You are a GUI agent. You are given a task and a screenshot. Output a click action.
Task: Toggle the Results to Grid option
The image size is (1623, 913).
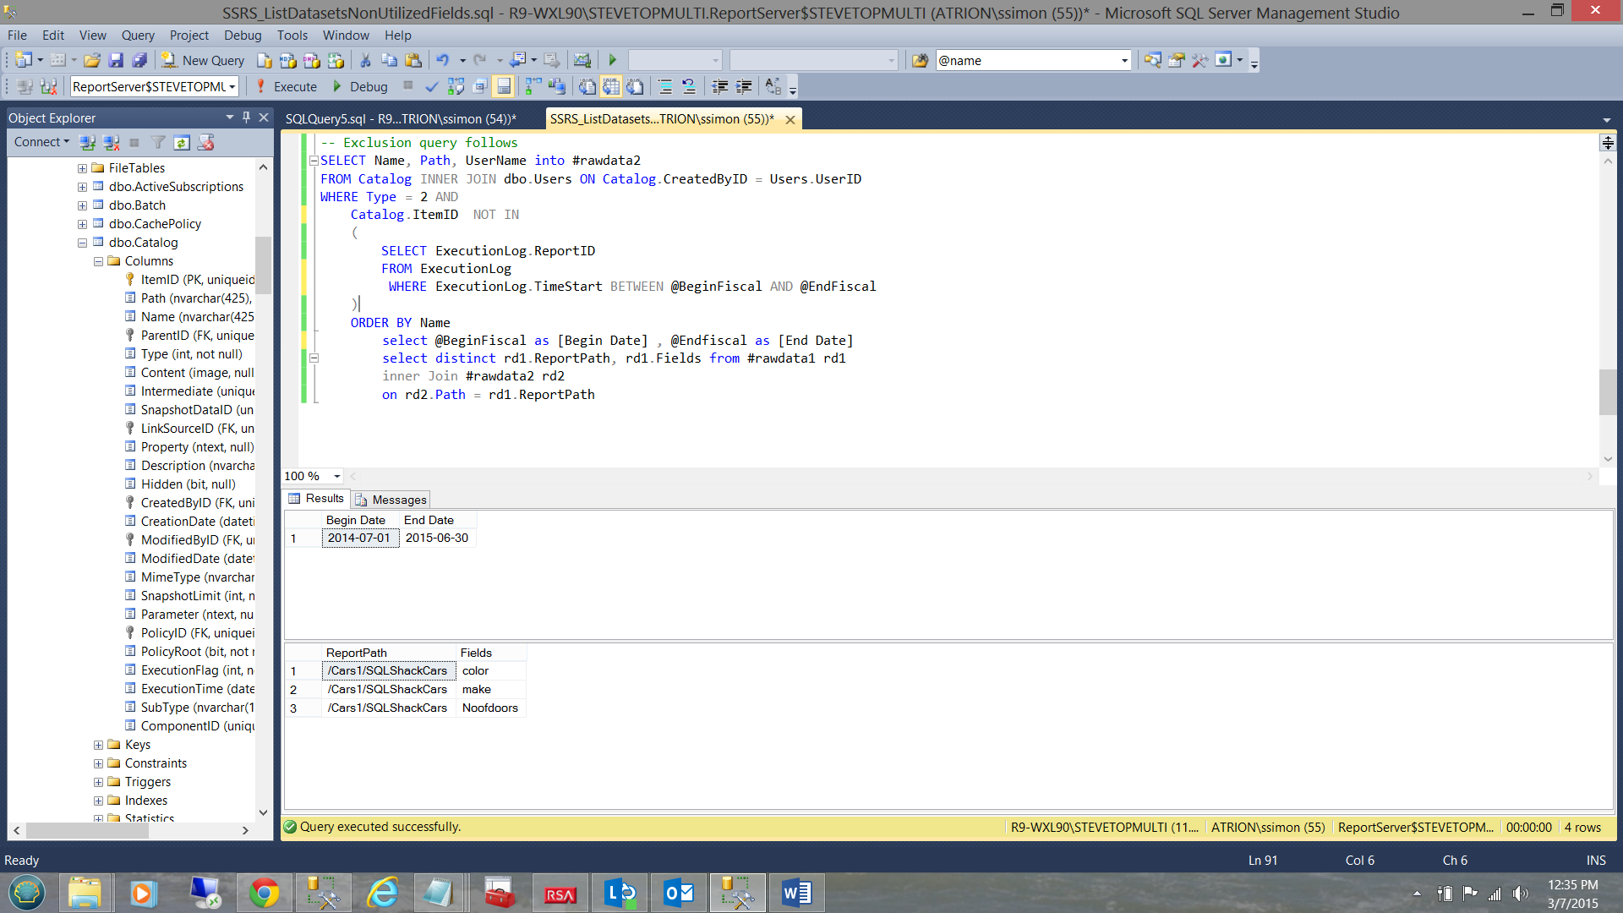click(x=611, y=86)
